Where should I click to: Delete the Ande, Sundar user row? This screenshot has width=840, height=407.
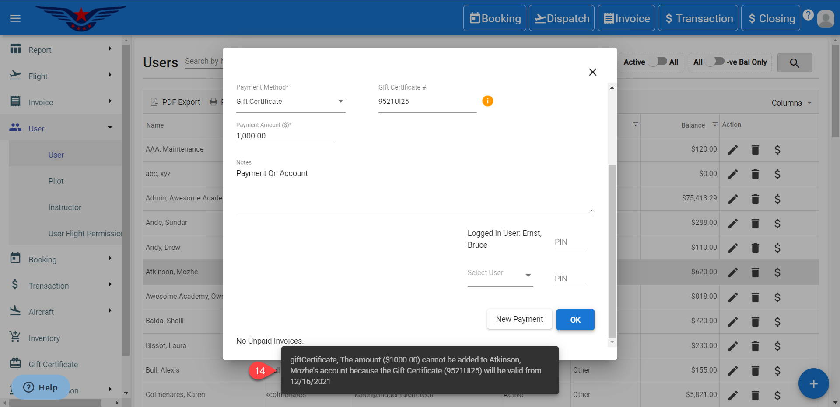click(755, 224)
